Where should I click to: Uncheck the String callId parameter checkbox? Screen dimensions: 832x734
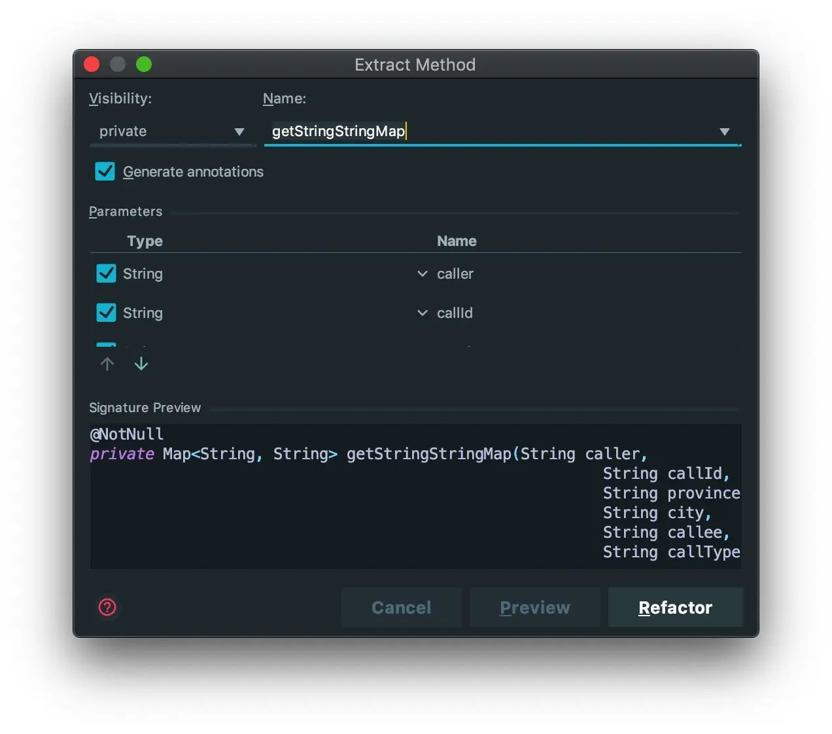[x=106, y=313]
